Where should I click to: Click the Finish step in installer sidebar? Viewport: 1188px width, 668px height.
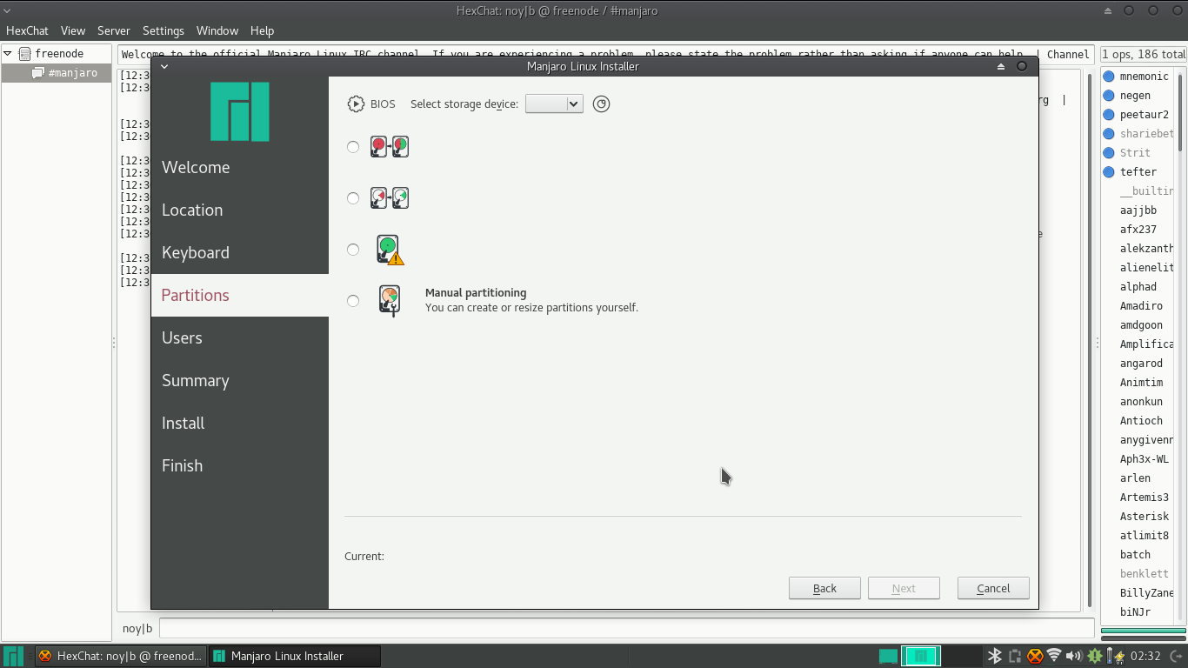click(x=240, y=465)
